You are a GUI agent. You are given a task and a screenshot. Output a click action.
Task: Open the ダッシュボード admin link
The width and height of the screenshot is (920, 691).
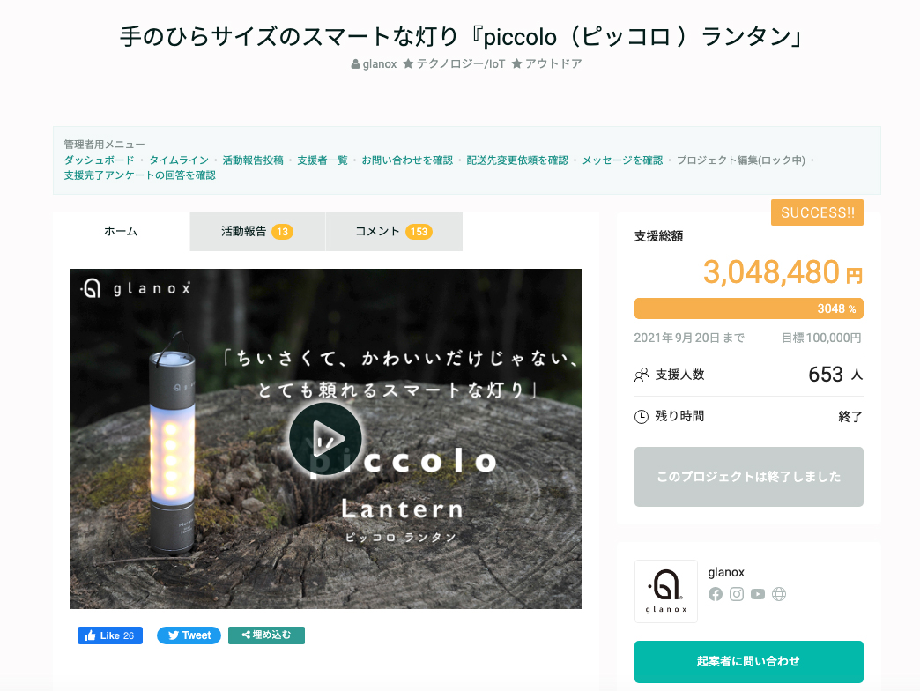coord(100,160)
